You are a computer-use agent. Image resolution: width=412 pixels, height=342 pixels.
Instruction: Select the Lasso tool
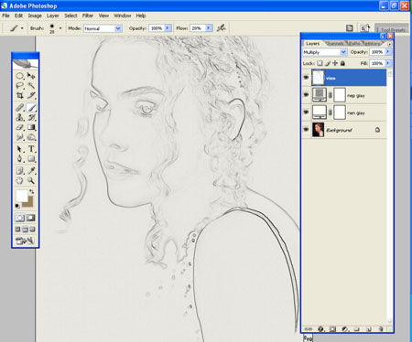pos(20,85)
